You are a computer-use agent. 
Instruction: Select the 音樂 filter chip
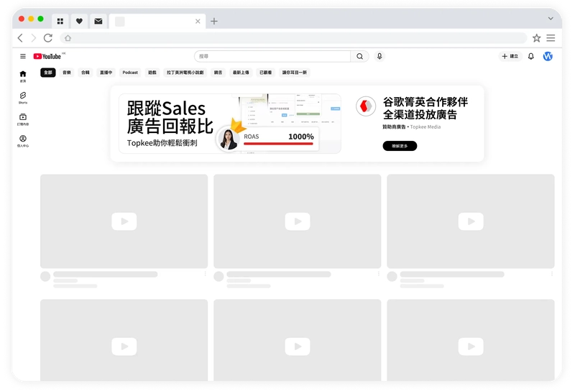click(67, 73)
